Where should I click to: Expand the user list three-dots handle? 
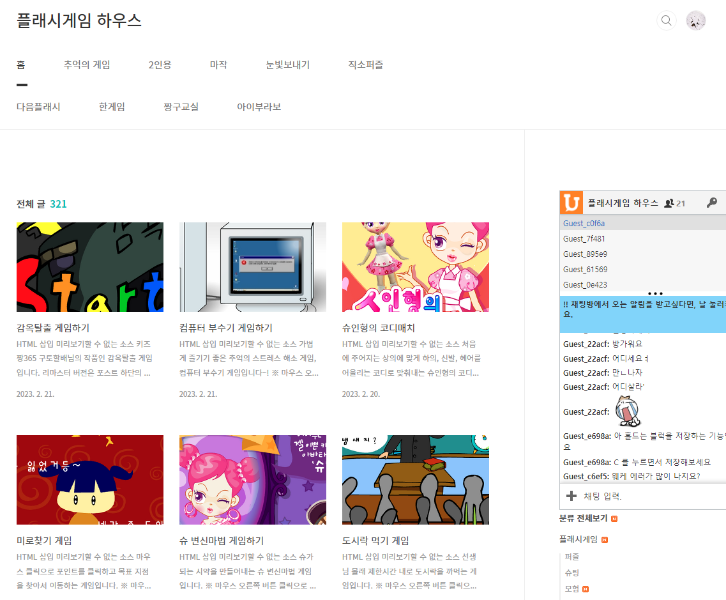tap(655, 293)
